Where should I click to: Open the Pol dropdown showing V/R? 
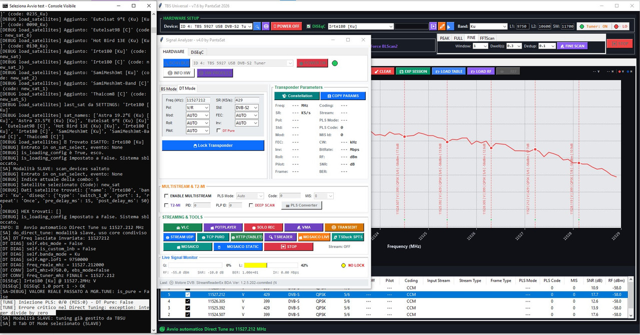click(197, 108)
